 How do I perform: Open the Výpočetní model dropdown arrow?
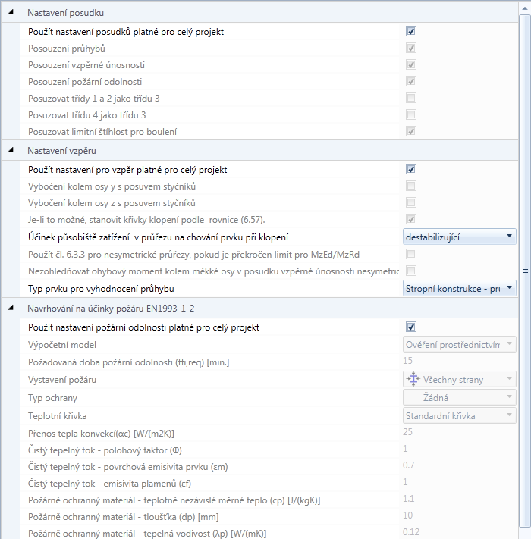509,344
